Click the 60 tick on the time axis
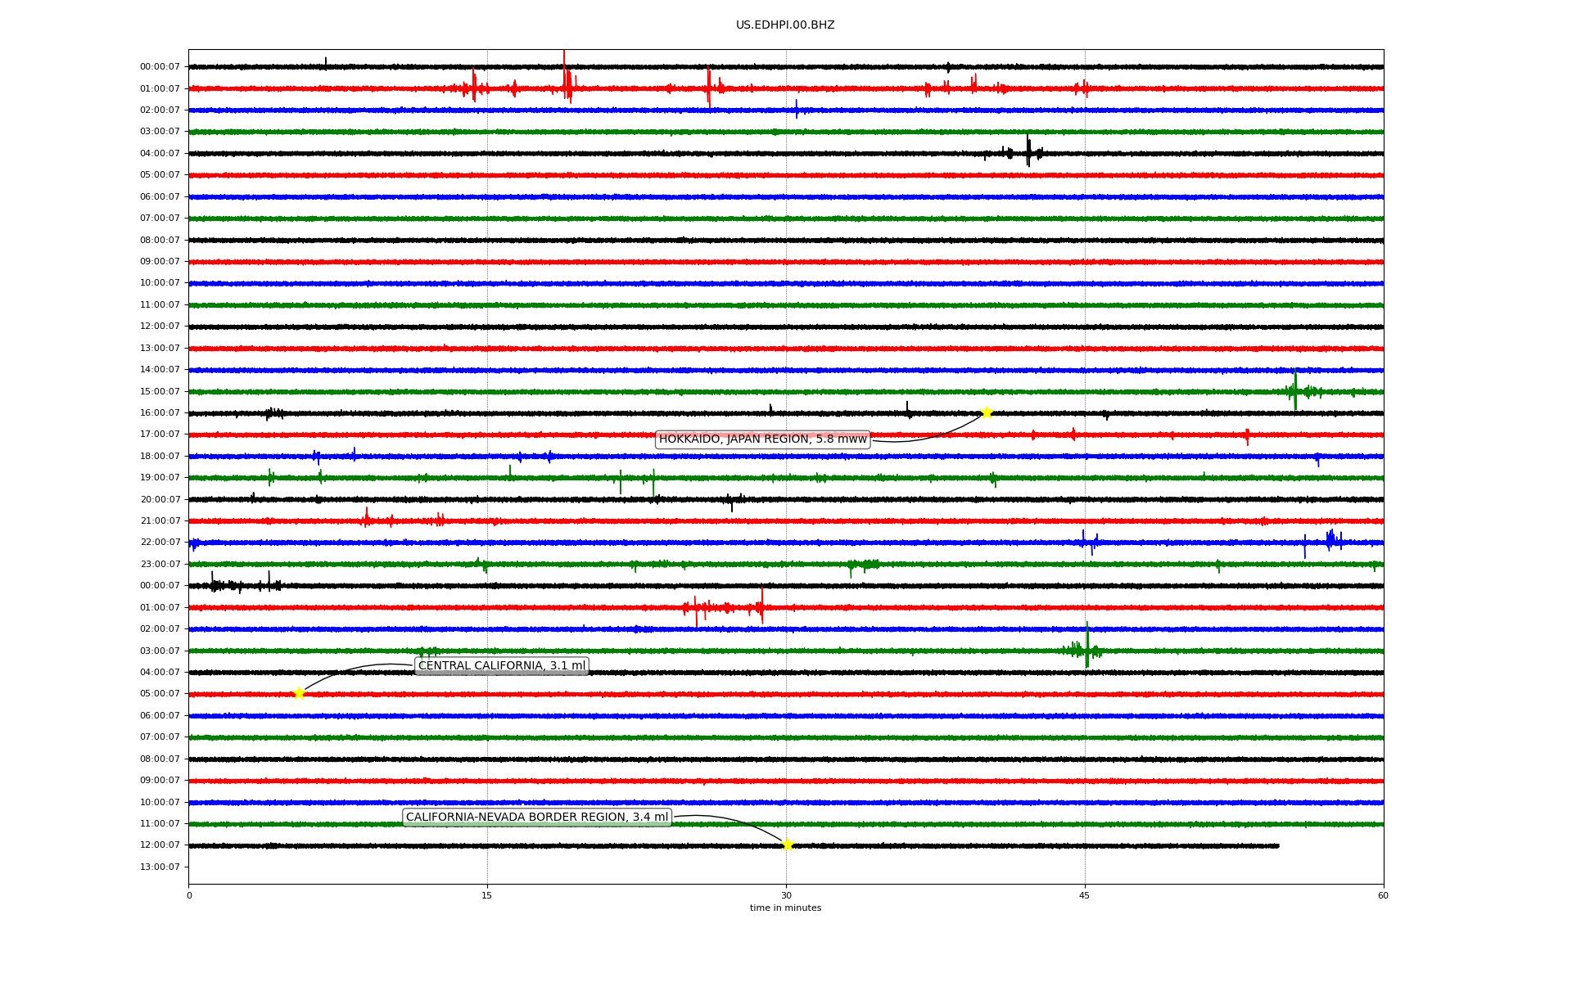1572x982 pixels. click(1383, 895)
